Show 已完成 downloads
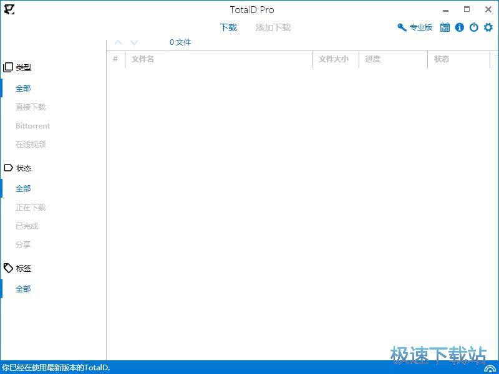Image resolution: width=499 pixels, height=374 pixels. point(27,226)
